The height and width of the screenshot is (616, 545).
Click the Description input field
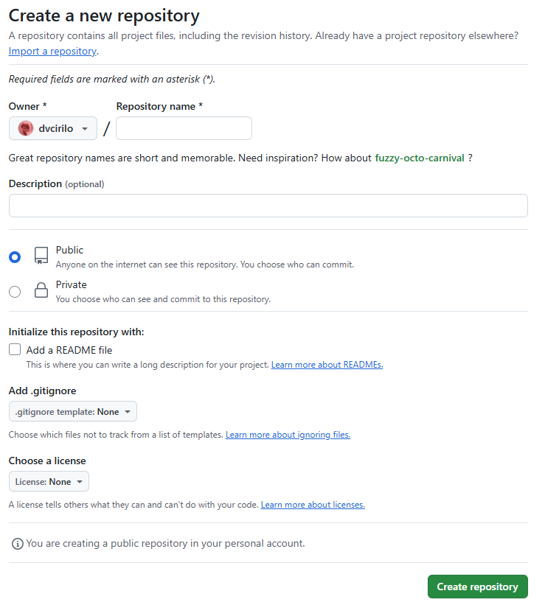268,205
